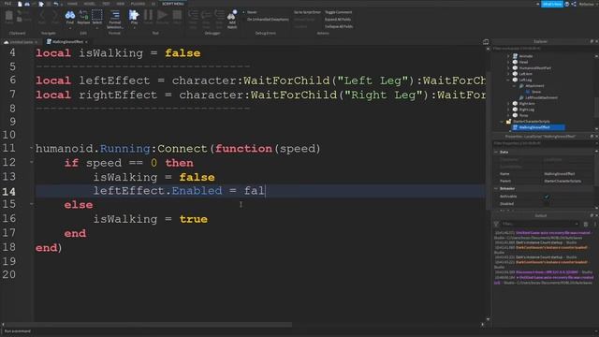Viewport: 599px width, 337px height.
Task: Click Expand All Folds action
Action: [x=338, y=19]
